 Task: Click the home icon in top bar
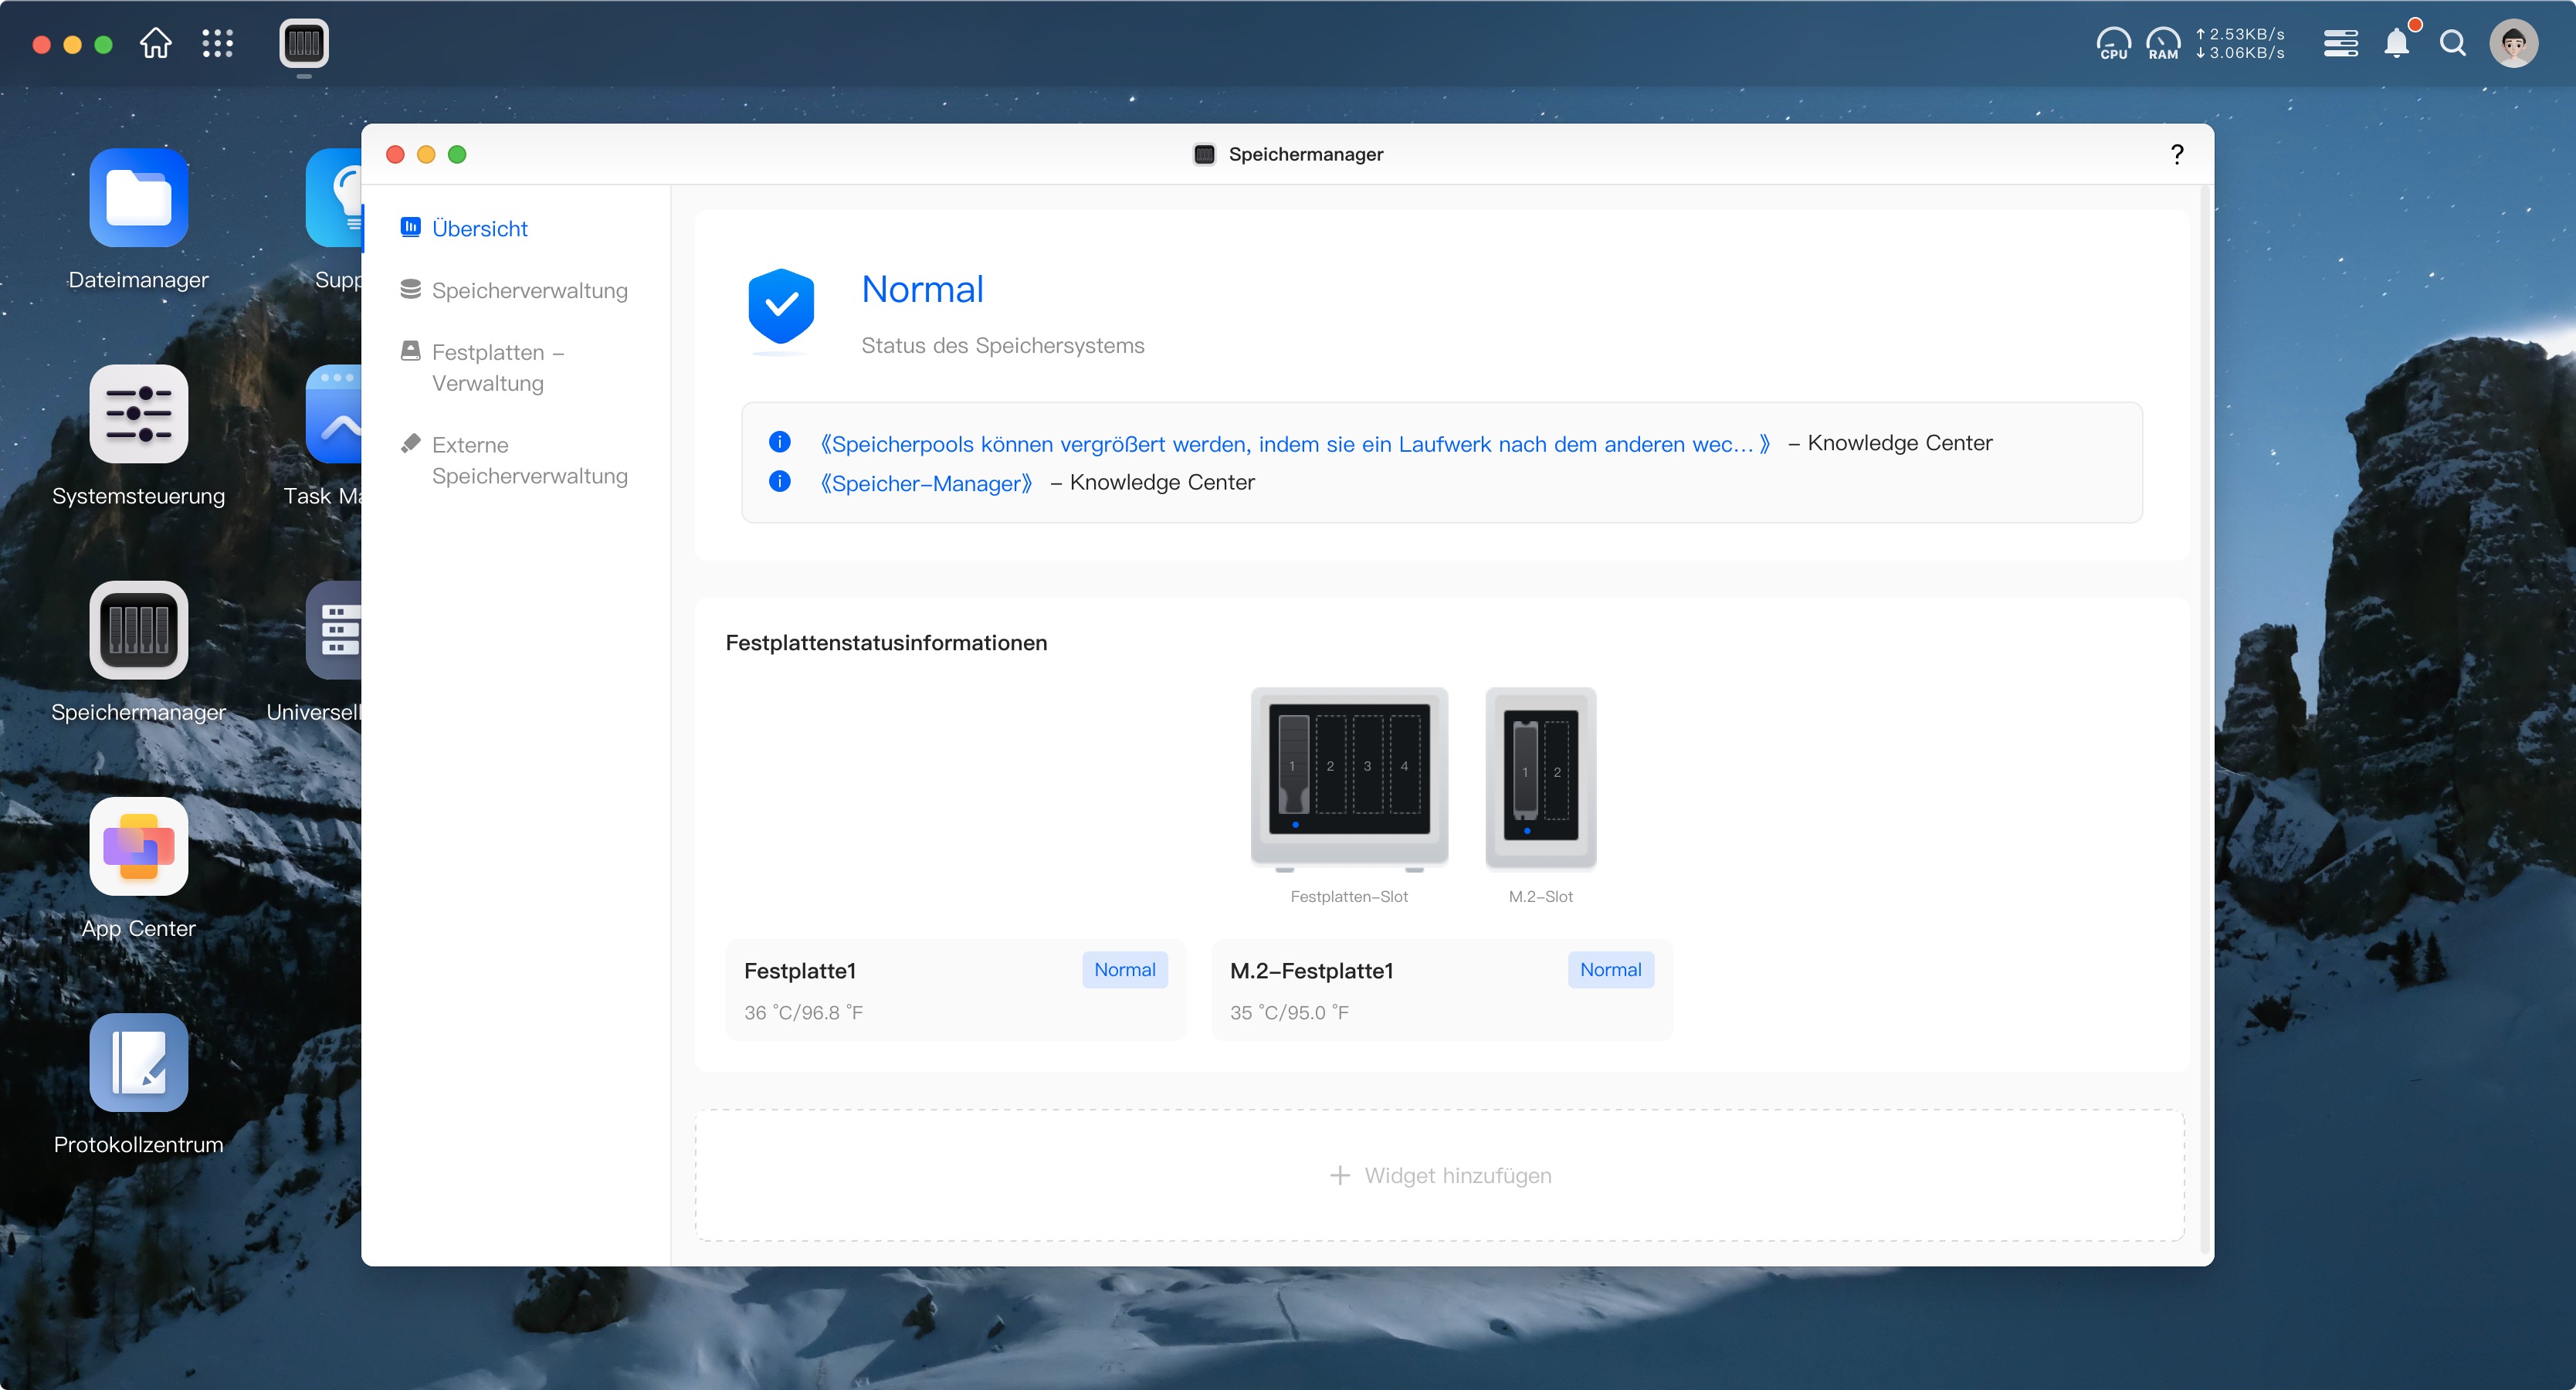click(155, 43)
